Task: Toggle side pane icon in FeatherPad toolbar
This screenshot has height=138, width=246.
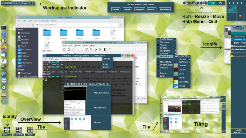Action: coord(105,49)
